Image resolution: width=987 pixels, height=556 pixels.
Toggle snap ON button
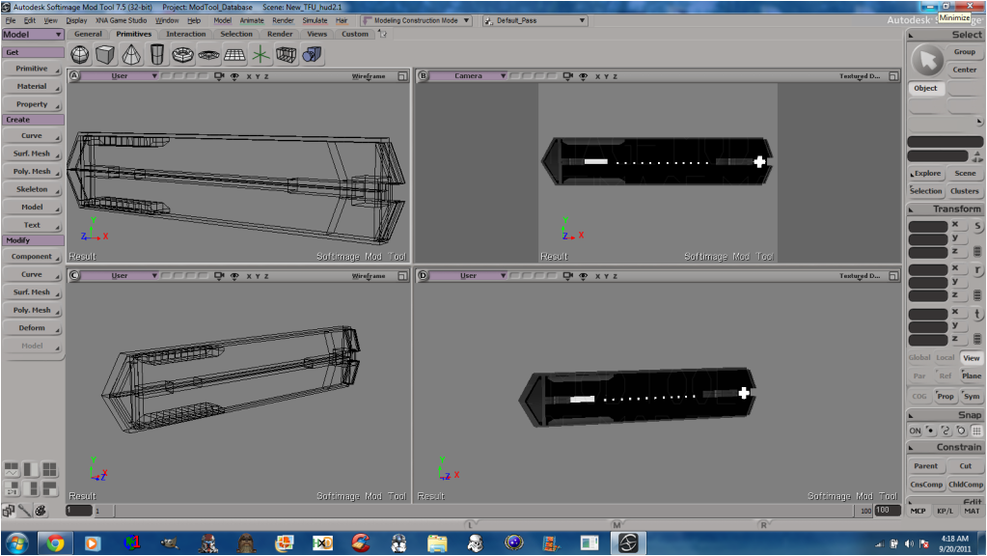[915, 431]
